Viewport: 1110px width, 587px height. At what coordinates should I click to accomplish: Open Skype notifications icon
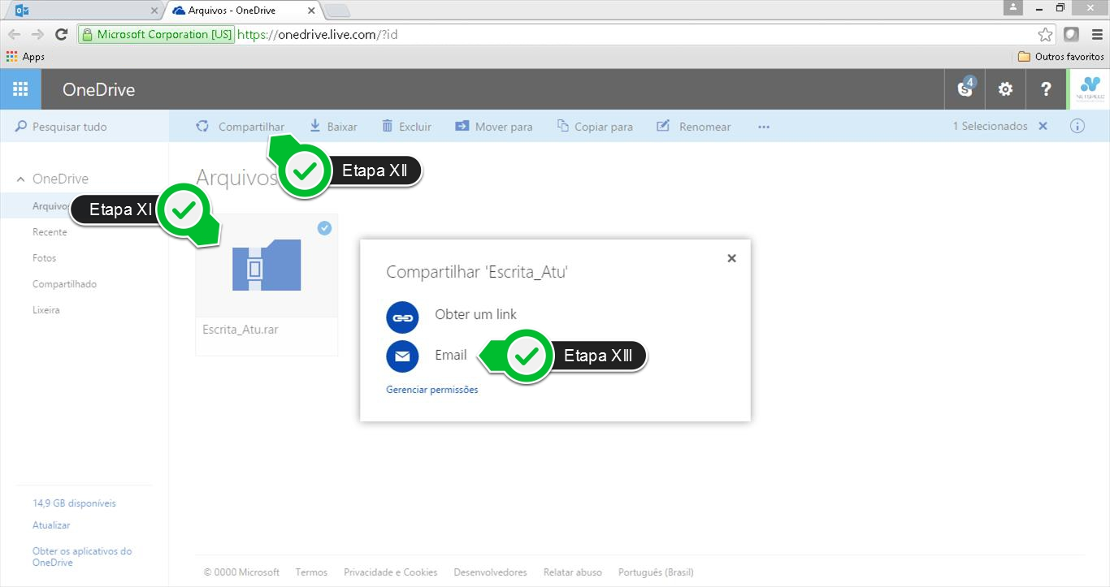[x=965, y=89]
